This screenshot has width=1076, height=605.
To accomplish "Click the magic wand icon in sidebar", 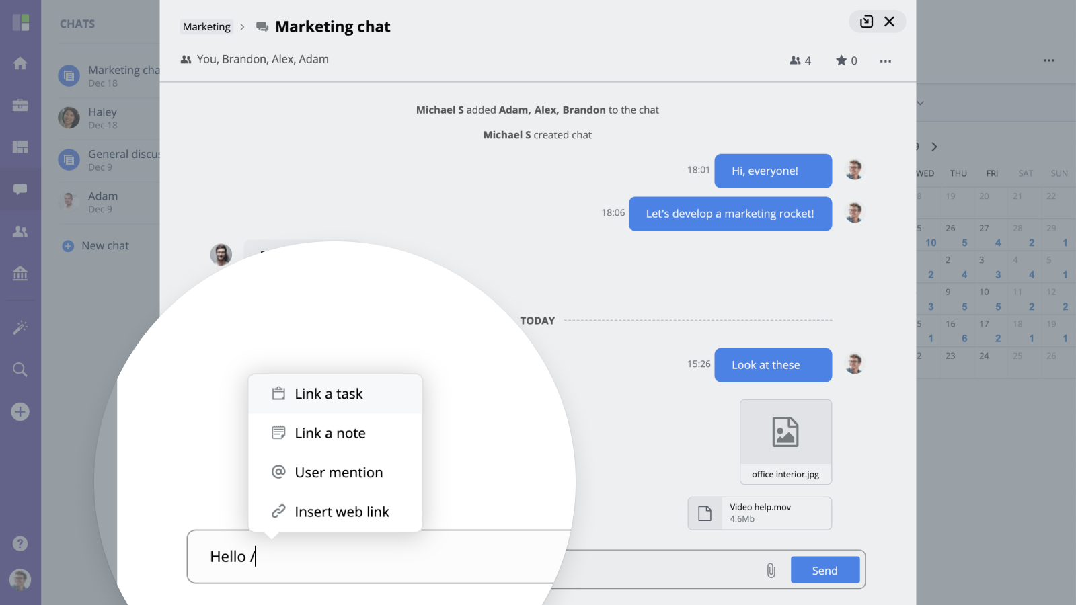I will point(20,327).
